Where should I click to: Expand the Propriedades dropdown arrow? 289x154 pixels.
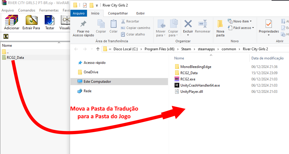(269, 35)
